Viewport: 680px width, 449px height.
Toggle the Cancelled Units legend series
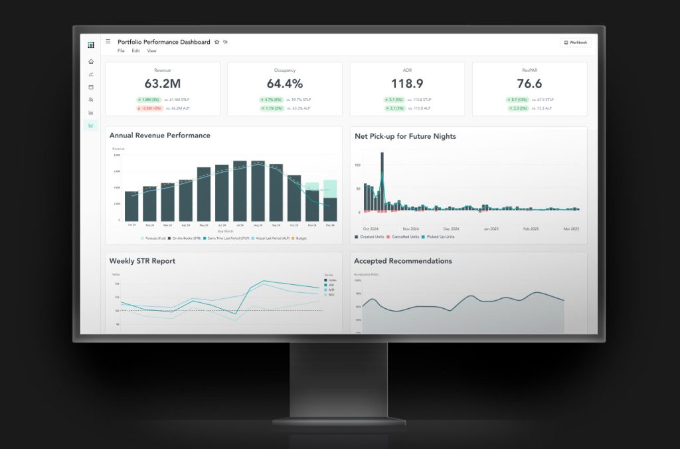coord(406,236)
